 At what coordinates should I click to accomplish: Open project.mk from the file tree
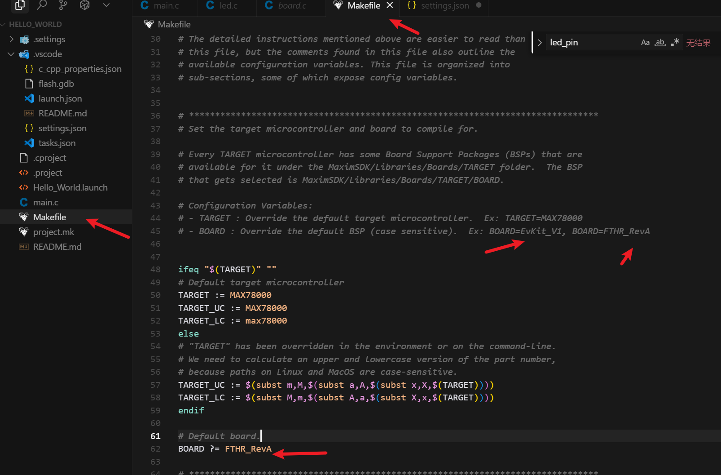53,232
